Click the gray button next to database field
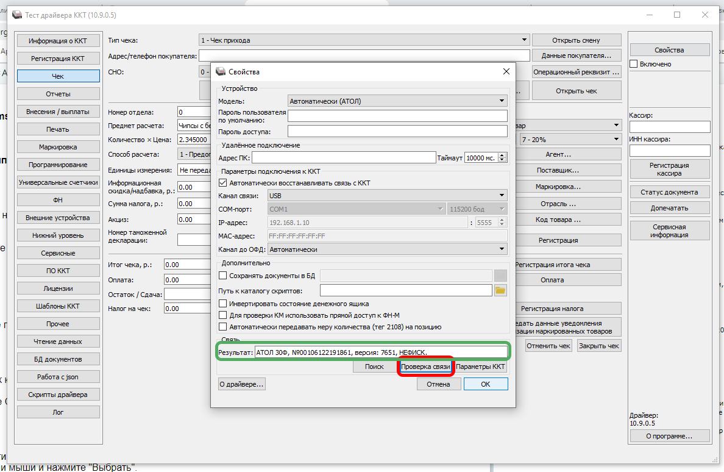Viewport: 724px width, 472px height. (x=500, y=276)
